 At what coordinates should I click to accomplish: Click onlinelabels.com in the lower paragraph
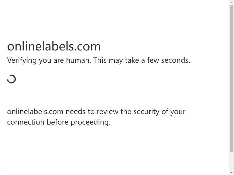click(x=35, y=112)
